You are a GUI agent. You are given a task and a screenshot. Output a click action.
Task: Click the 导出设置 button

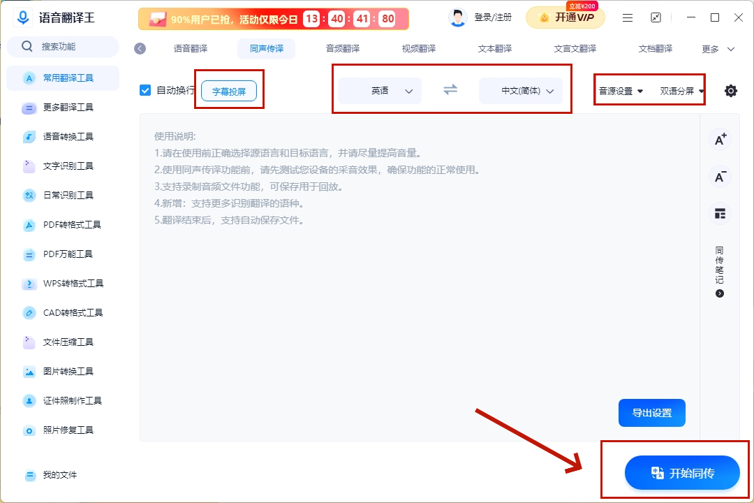651,412
